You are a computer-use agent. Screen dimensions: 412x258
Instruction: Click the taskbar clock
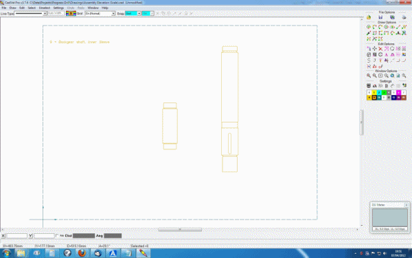coord(398,253)
